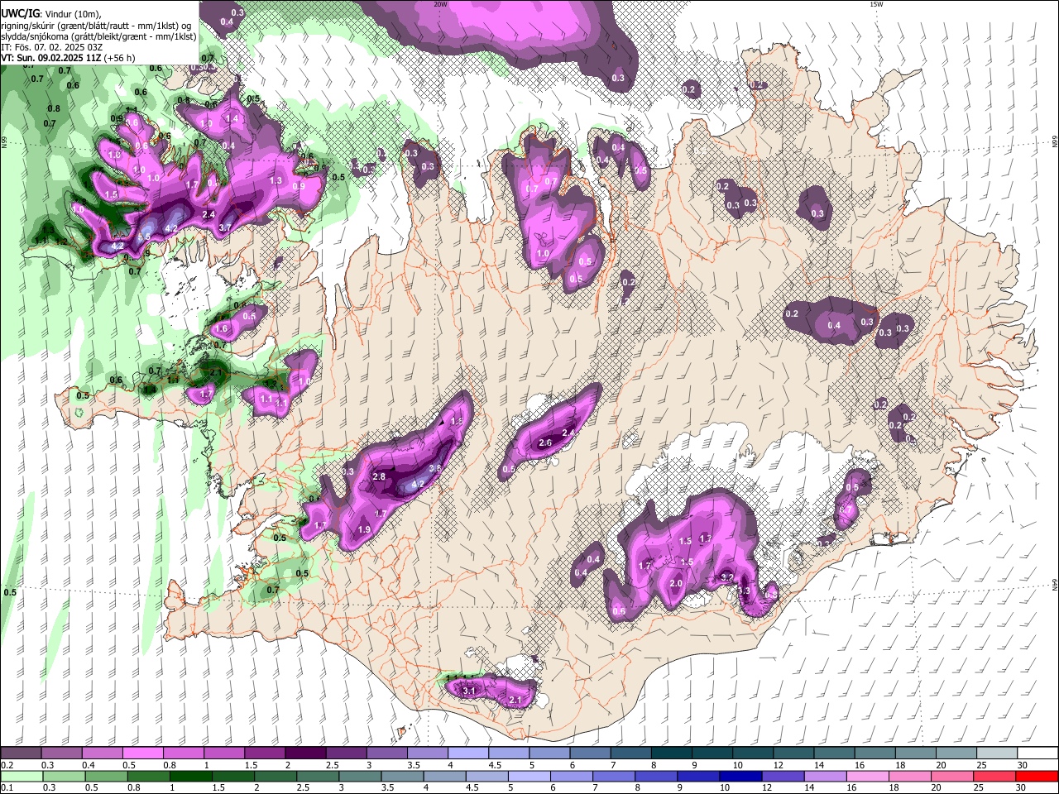Click the blue rain swatch between 8 and 9
Screen dimensions: 1059x794
654,776
